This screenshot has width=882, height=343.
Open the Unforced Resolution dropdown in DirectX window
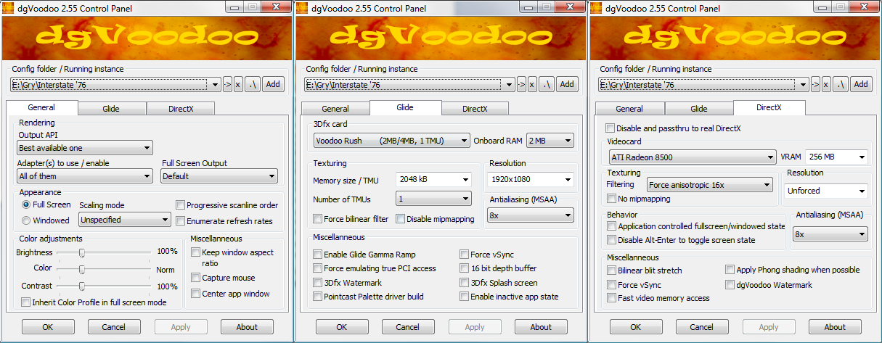(826, 191)
